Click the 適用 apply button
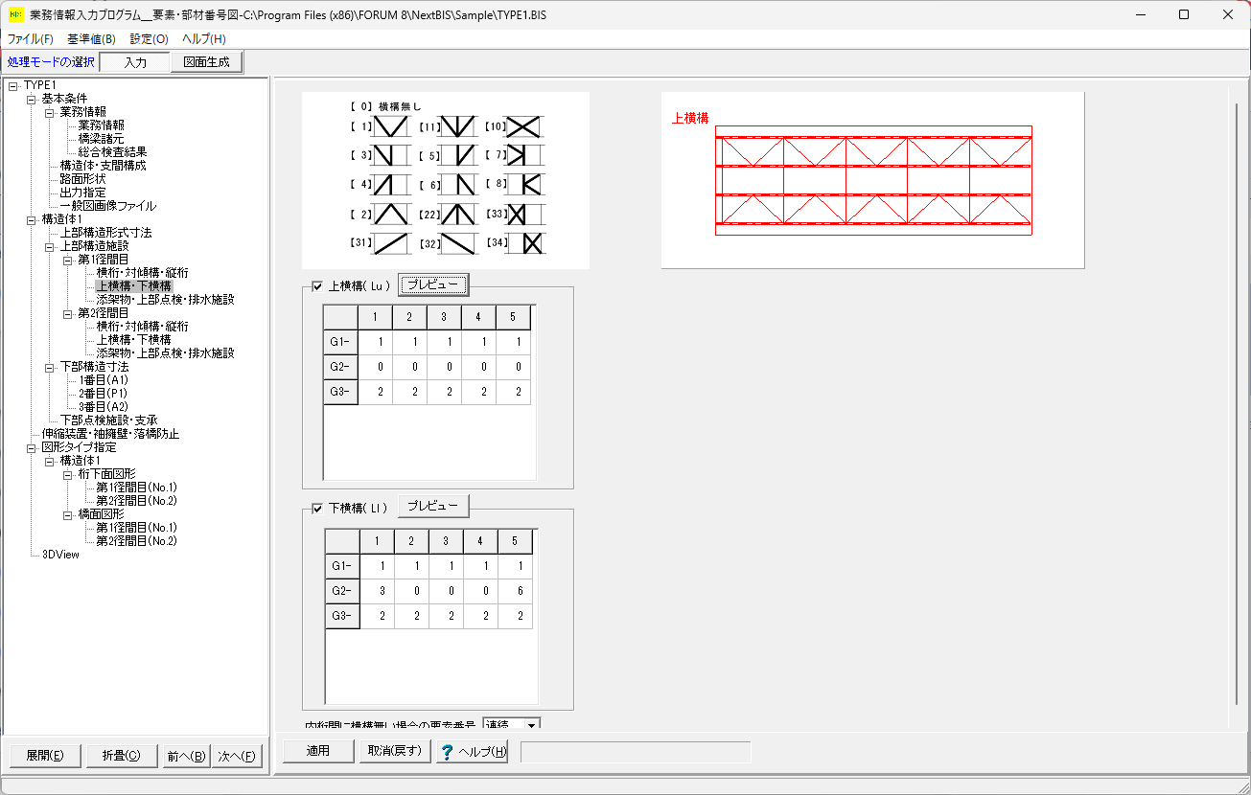Image resolution: width=1251 pixels, height=795 pixels. click(x=318, y=751)
